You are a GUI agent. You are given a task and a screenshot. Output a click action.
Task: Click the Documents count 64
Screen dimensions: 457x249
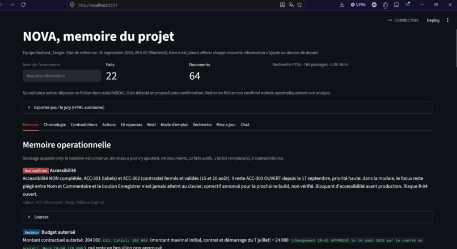point(194,76)
